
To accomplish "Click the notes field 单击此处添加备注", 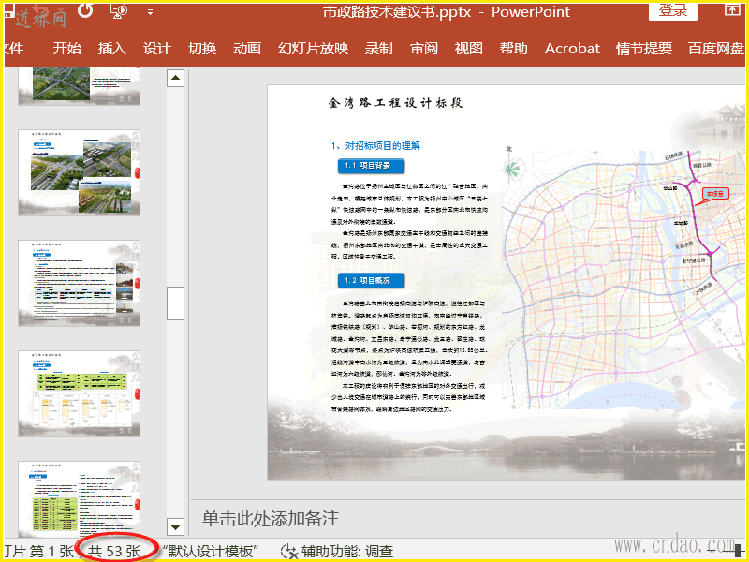I will [271, 518].
